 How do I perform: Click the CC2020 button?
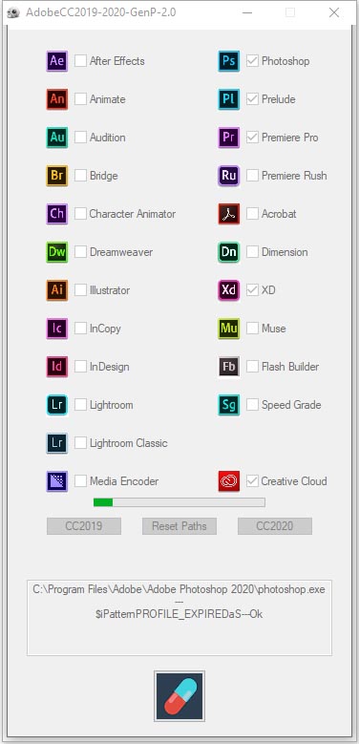[275, 526]
